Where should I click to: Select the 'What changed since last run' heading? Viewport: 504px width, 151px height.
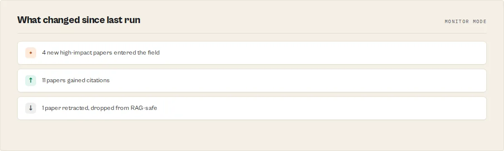pyautogui.click(x=79, y=20)
